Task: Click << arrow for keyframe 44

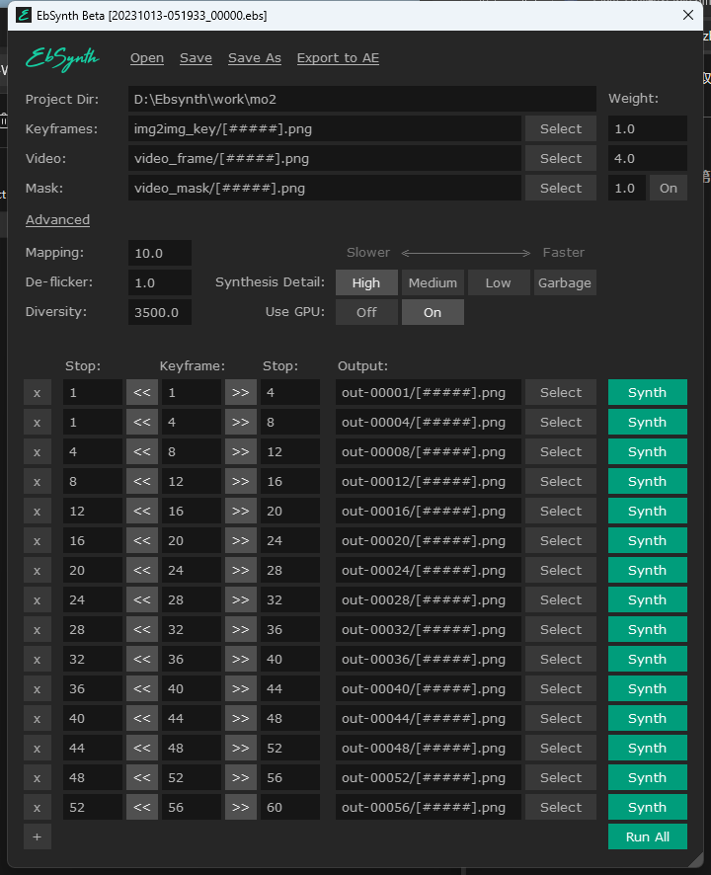Action: 142,718
